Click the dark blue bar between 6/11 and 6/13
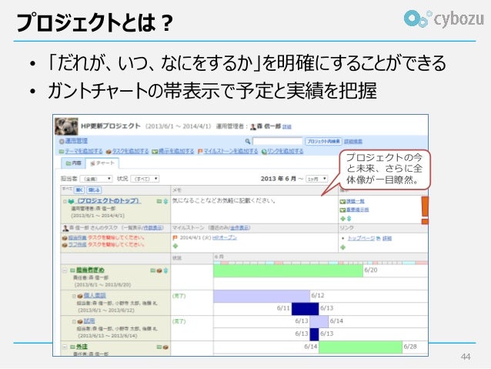The width and height of the screenshot is (491, 369). pyautogui.click(x=305, y=309)
